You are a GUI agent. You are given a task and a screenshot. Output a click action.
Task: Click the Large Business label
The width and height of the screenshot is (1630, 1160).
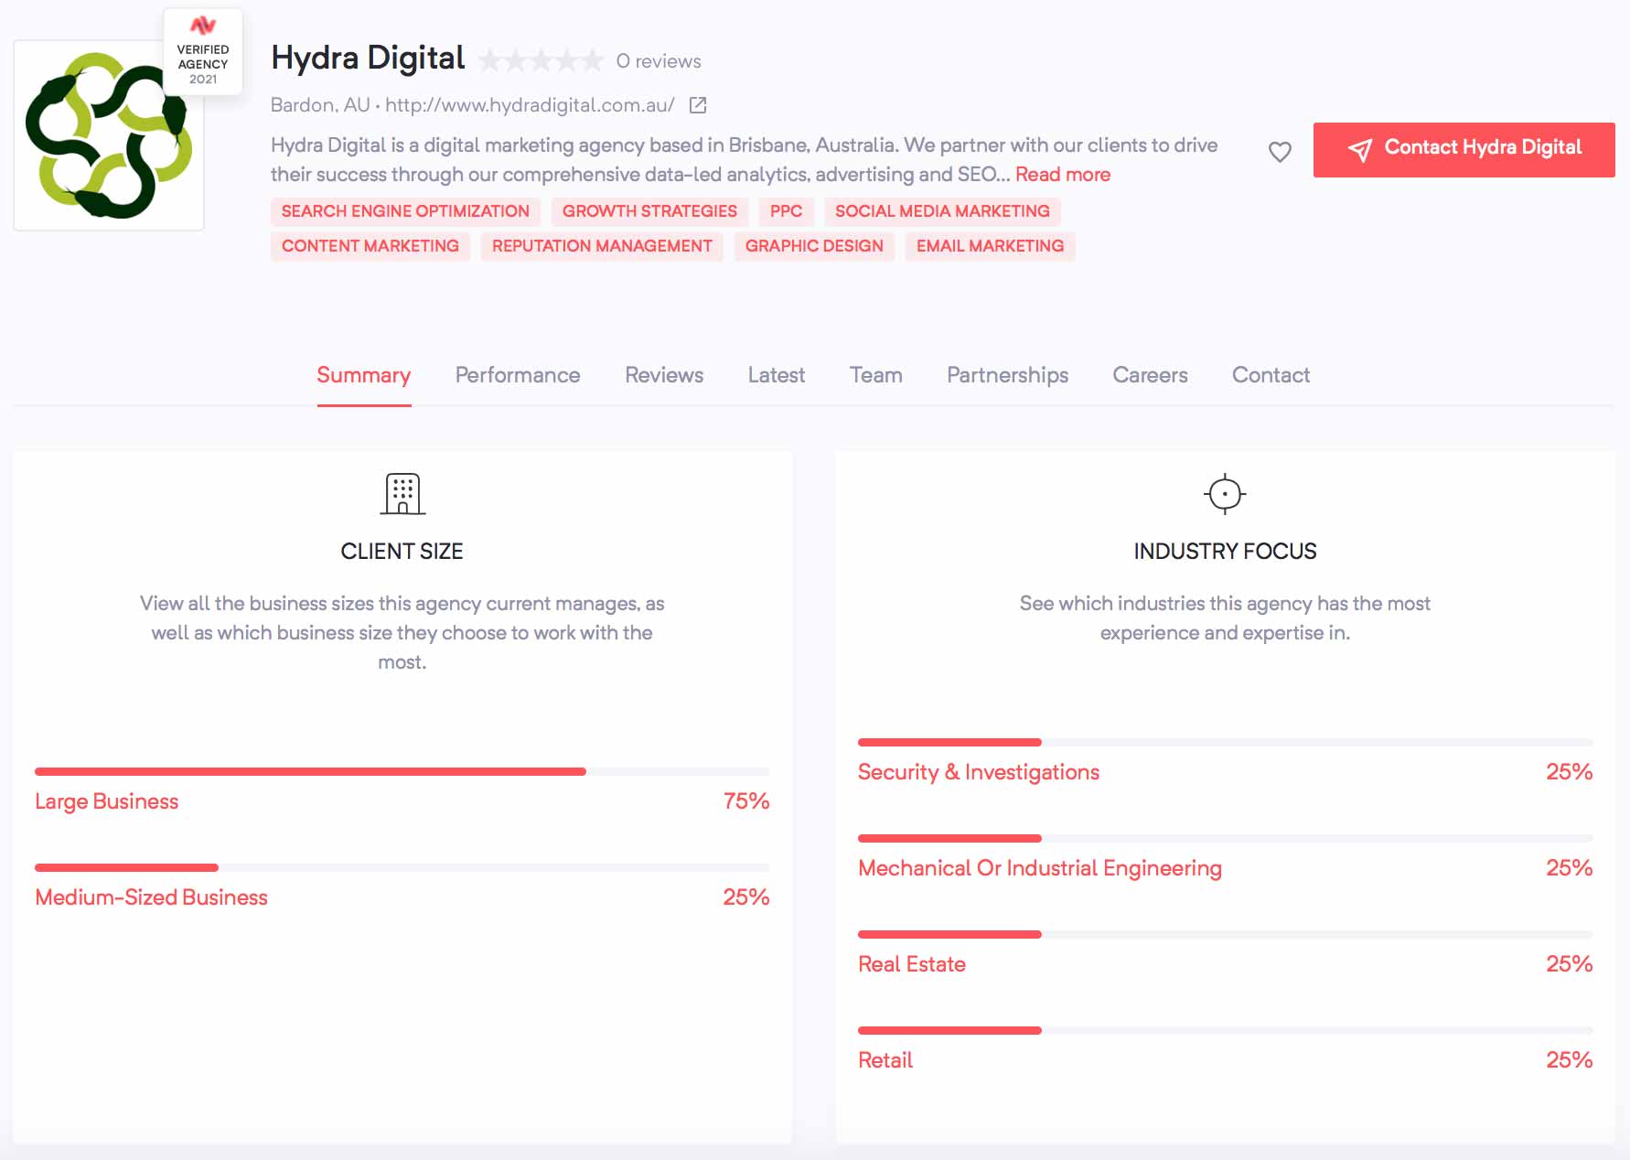[107, 801]
